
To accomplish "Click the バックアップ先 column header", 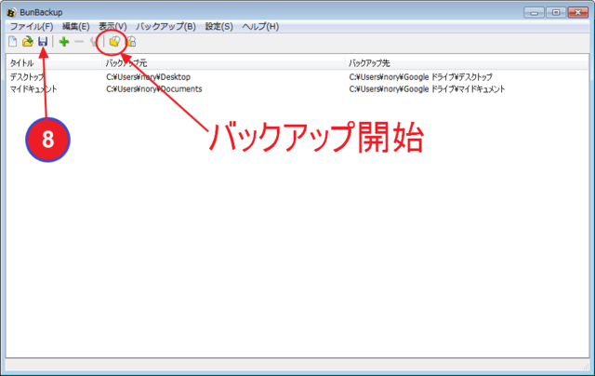I will point(371,61).
